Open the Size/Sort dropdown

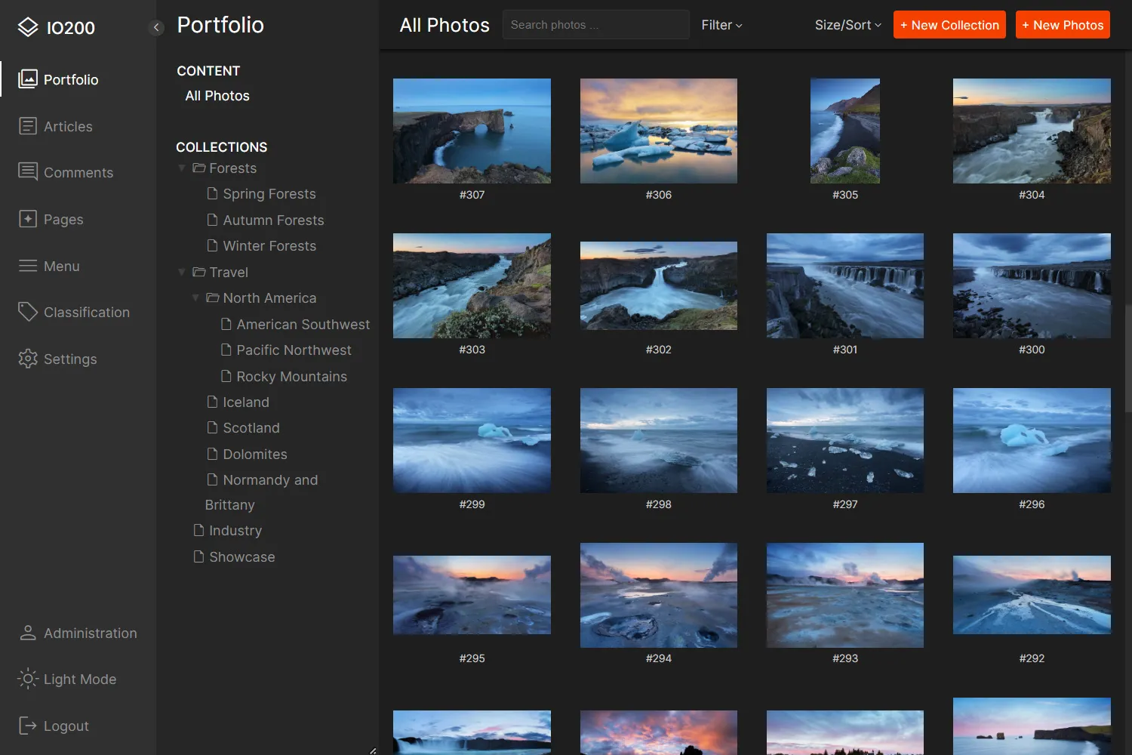(x=847, y=24)
